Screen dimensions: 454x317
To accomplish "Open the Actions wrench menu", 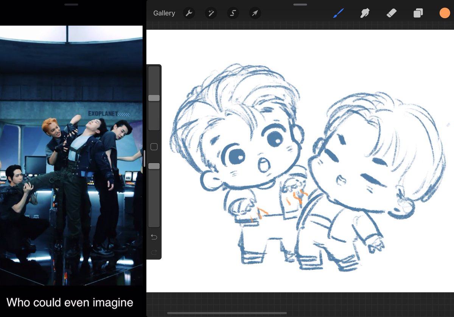I will pos(189,13).
